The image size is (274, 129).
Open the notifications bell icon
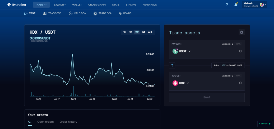pos(236,5)
